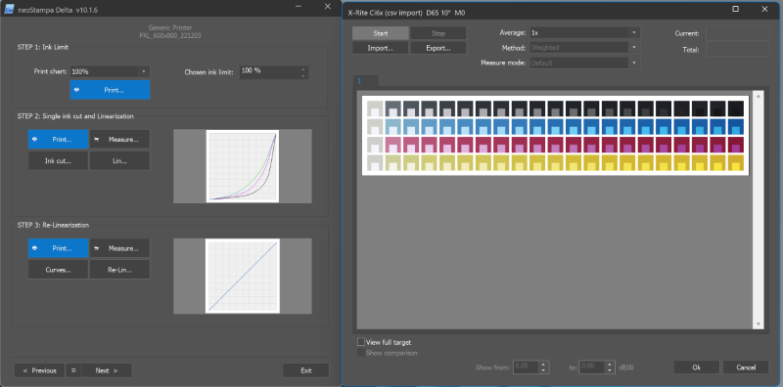Enable the View full target checkbox

coord(361,342)
